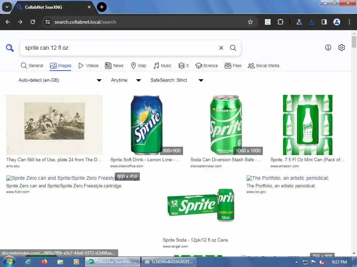The image size is (357, 267).
Task: Open the blue Sprite can image
Action: [146, 125]
